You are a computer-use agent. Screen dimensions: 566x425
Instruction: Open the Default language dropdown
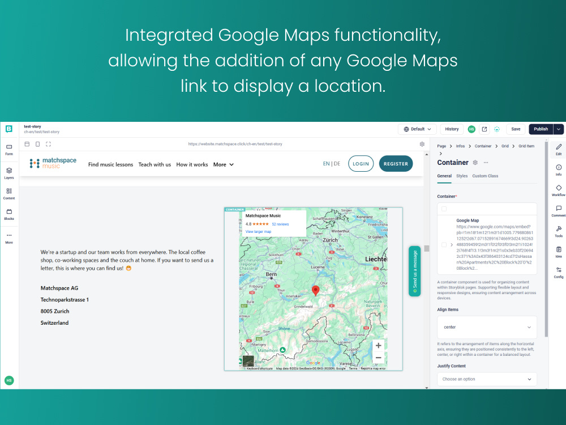click(x=417, y=129)
